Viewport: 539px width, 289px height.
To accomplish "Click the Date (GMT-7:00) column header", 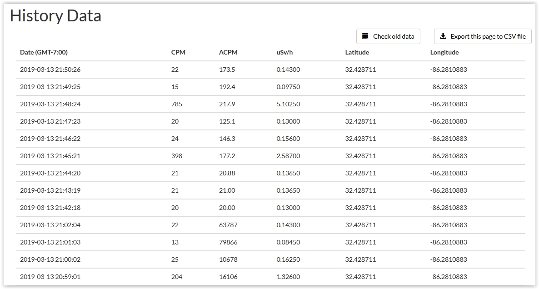I will tap(44, 52).
